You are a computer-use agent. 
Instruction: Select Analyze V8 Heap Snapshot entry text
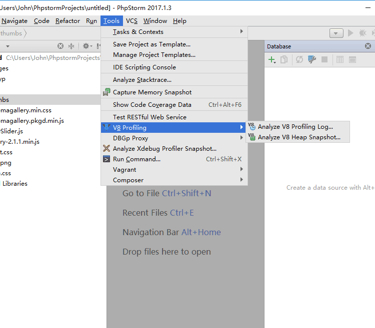tap(299, 137)
